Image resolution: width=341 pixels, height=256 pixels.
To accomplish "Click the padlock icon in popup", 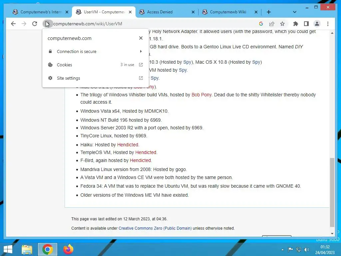I will [50, 51].
